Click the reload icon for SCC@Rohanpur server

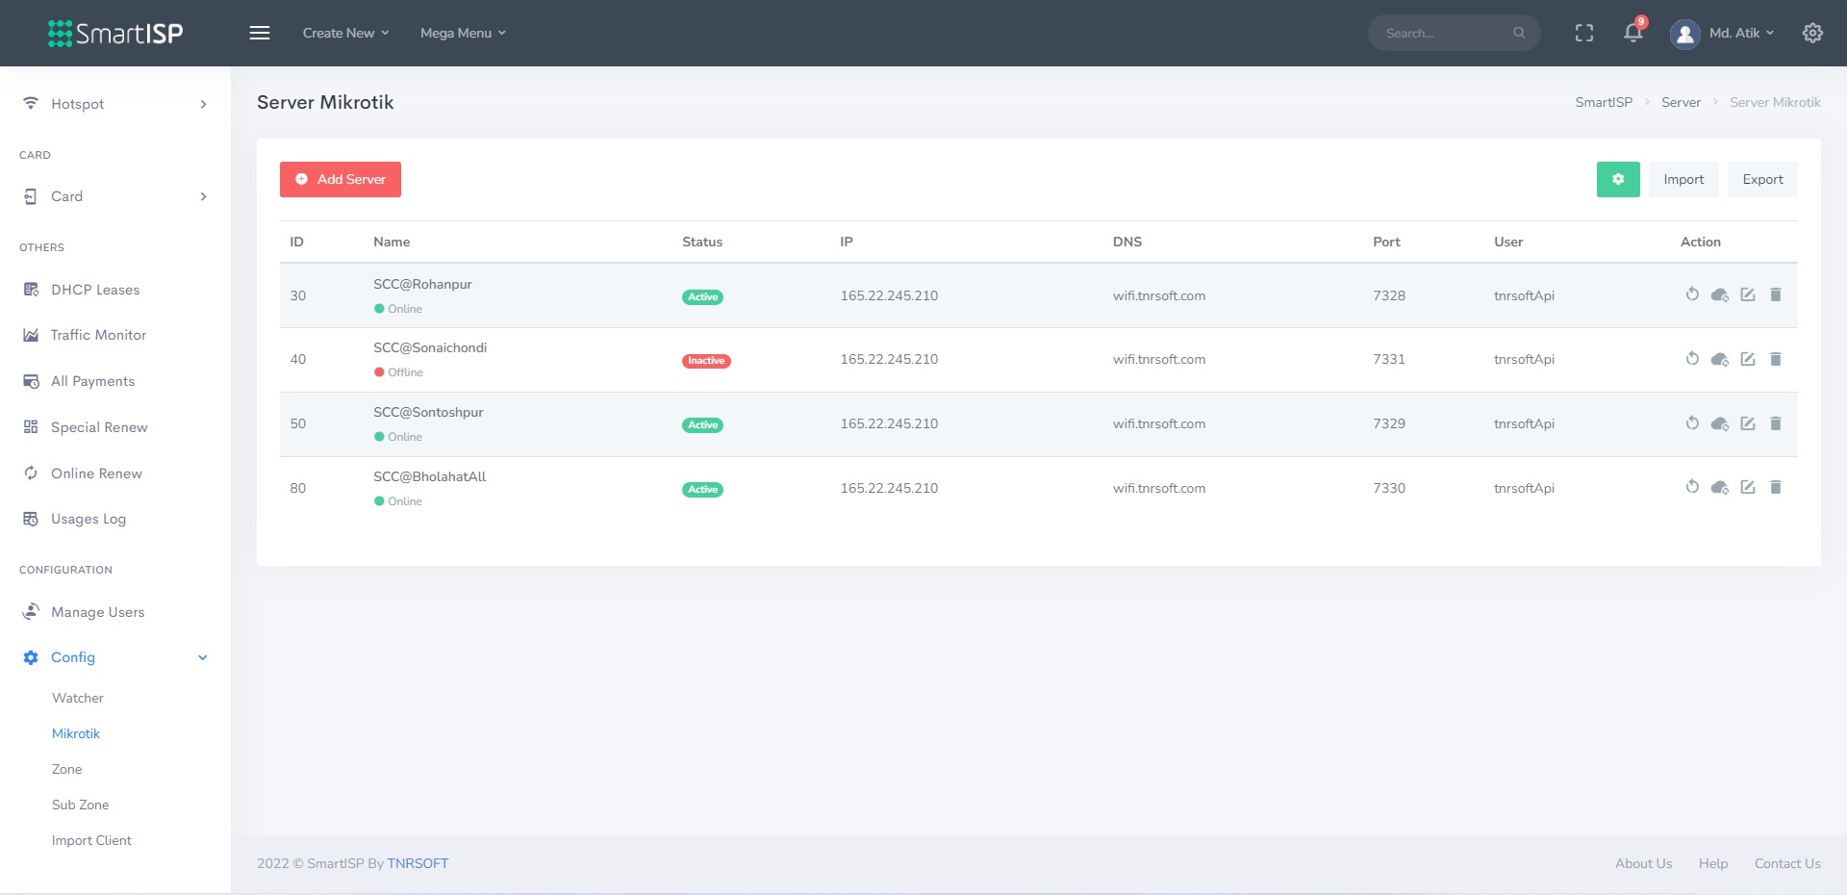1692,294
